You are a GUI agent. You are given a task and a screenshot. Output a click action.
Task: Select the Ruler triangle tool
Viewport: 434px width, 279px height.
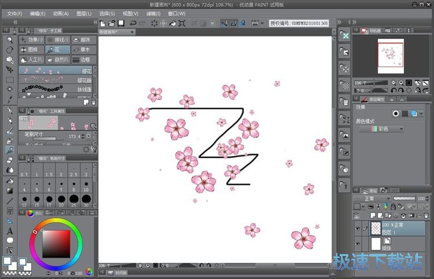[10, 221]
